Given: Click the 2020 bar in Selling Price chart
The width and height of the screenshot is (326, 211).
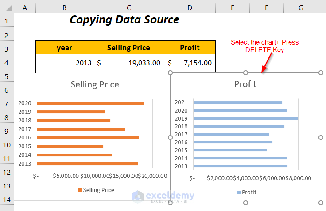Looking at the screenshot, I should (90, 103).
